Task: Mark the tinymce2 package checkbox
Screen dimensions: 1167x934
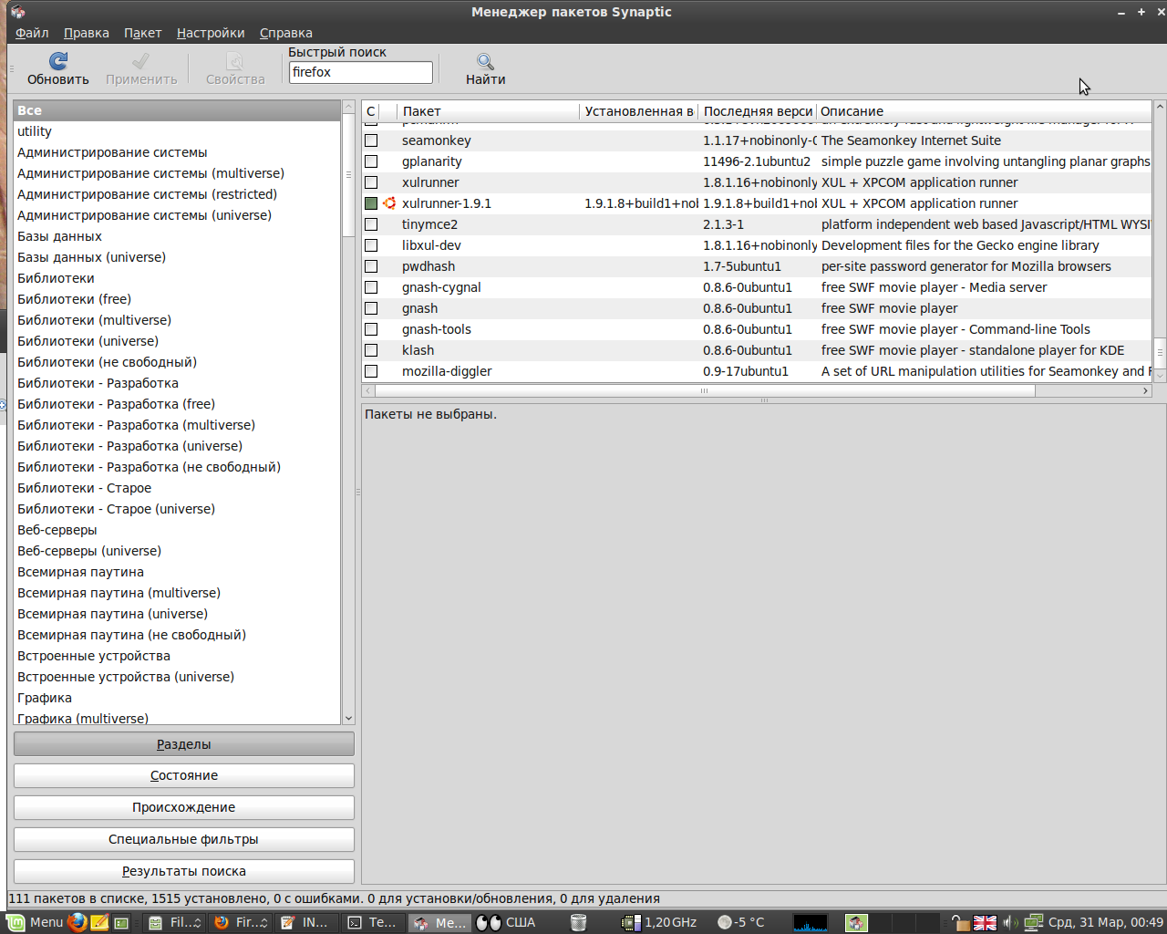Action: pyautogui.click(x=371, y=224)
